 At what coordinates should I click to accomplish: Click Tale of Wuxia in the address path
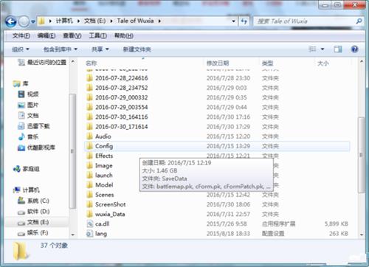(135, 21)
